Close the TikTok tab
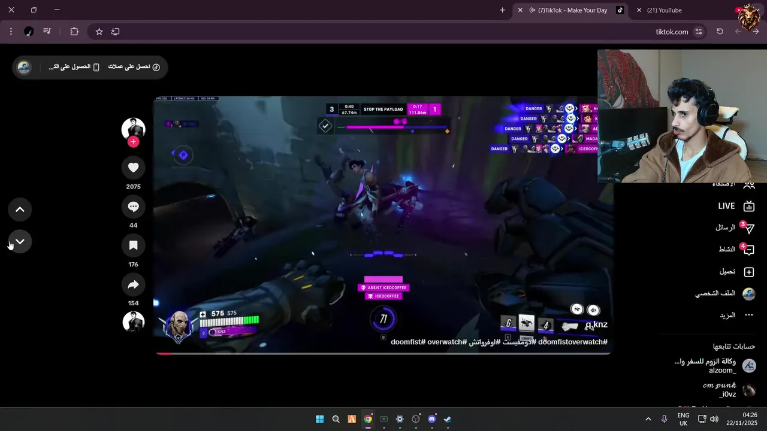 coord(520,10)
